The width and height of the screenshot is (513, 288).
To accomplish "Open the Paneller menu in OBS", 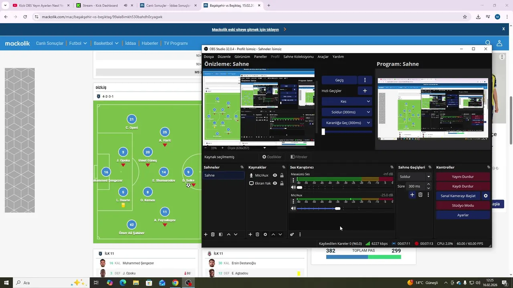I will [261, 56].
